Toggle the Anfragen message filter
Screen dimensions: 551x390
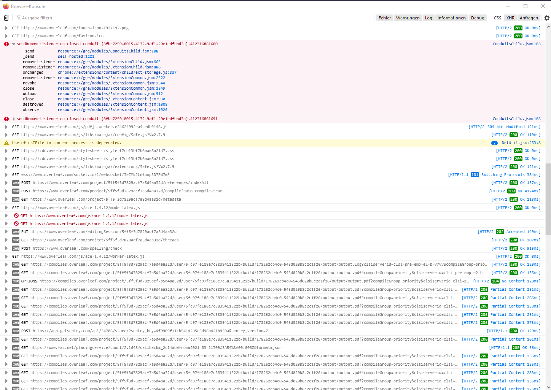tap(529, 17)
